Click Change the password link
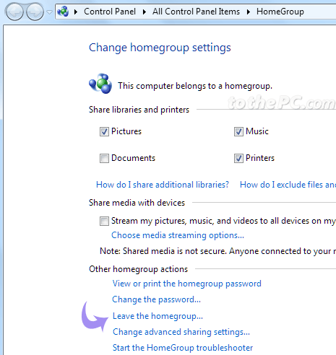 [x=156, y=299]
